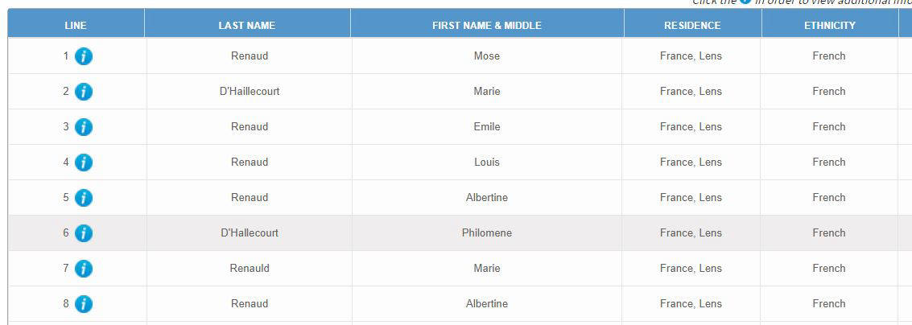912x325 pixels.
Task: Show details icon for line 5
Action: [84, 198]
